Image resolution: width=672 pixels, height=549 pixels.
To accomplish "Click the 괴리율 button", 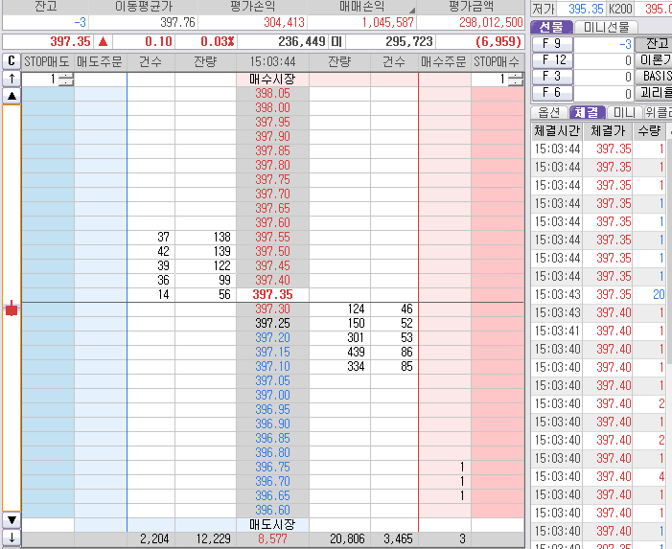I will point(654,93).
